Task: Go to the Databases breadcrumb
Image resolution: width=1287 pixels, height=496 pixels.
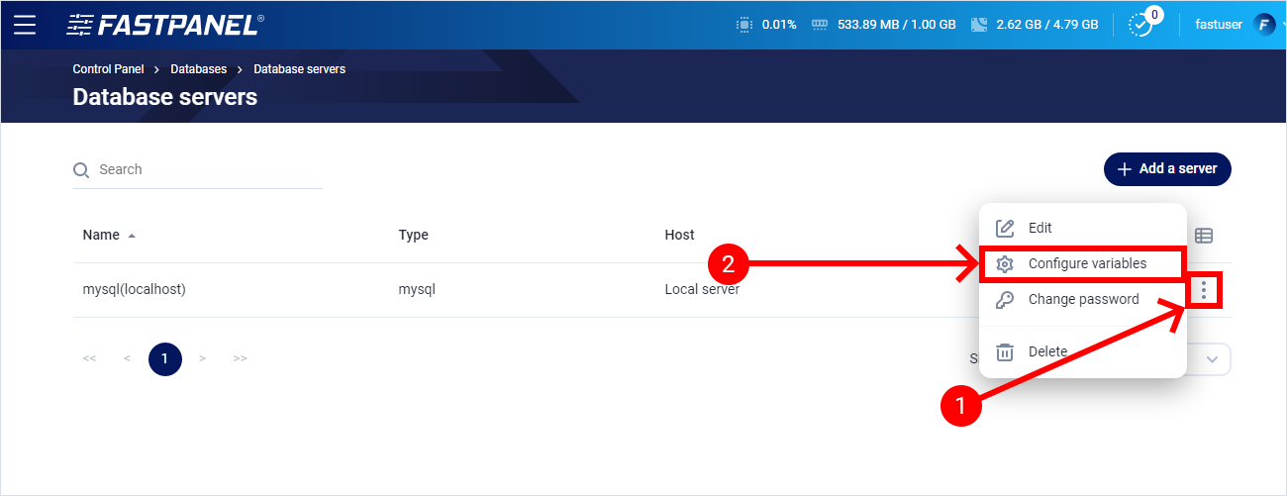Action: coord(199,69)
